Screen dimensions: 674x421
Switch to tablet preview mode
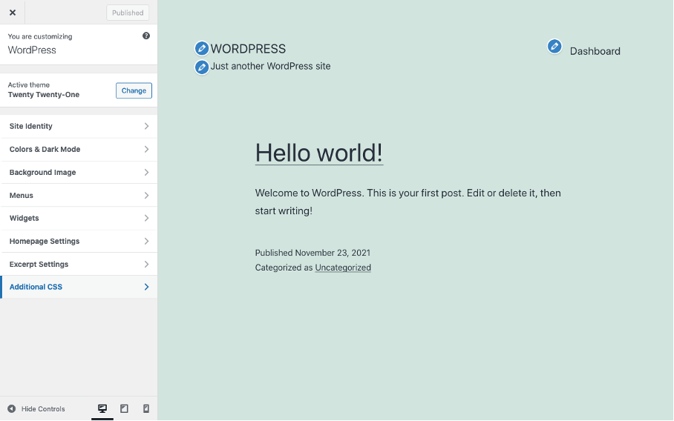tap(124, 408)
